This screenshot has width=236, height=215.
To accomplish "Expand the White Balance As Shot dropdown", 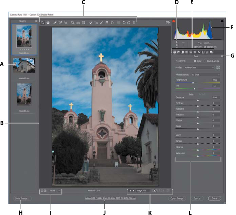I will coord(205,74).
